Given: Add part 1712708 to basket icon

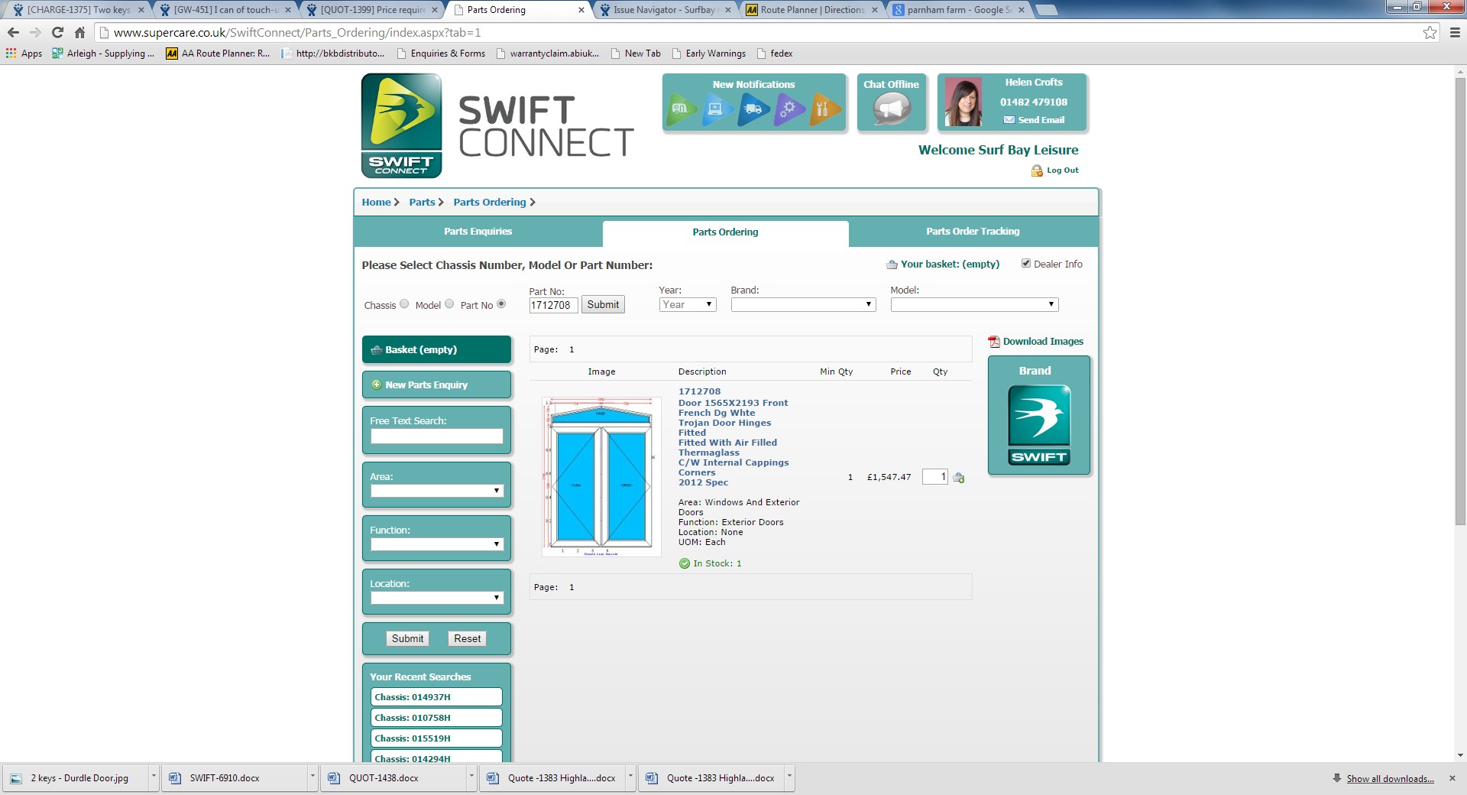Looking at the screenshot, I should click(x=959, y=478).
